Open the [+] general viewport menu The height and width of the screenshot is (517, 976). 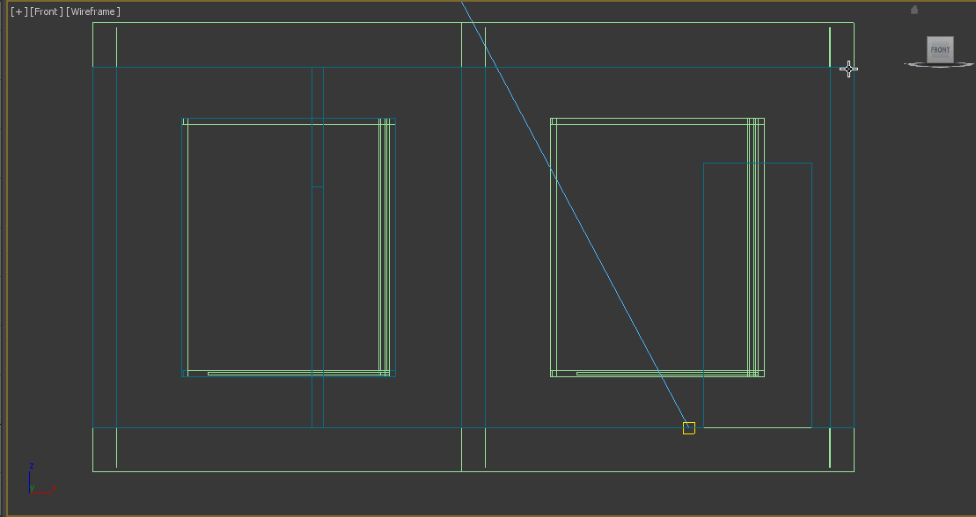[18, 11]
